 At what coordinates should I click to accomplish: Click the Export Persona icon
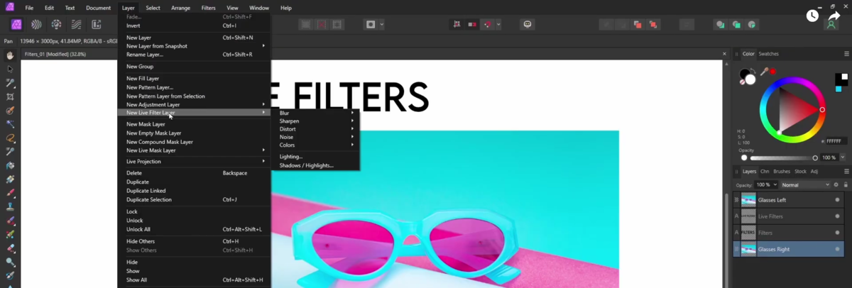[x=96, y=25]
